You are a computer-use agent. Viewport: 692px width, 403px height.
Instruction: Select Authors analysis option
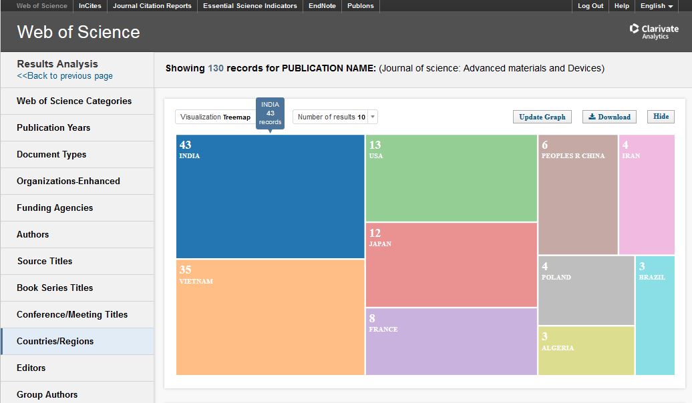point(77,235)
